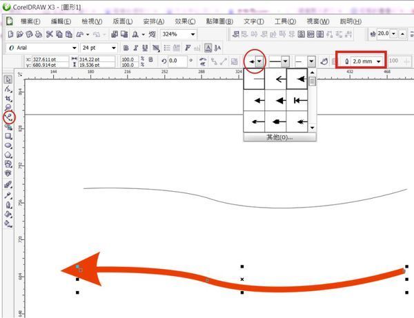Viewport: 414px width, 318px height.
Task: Click the rotation angle 0.0 field
Action: 177,61
